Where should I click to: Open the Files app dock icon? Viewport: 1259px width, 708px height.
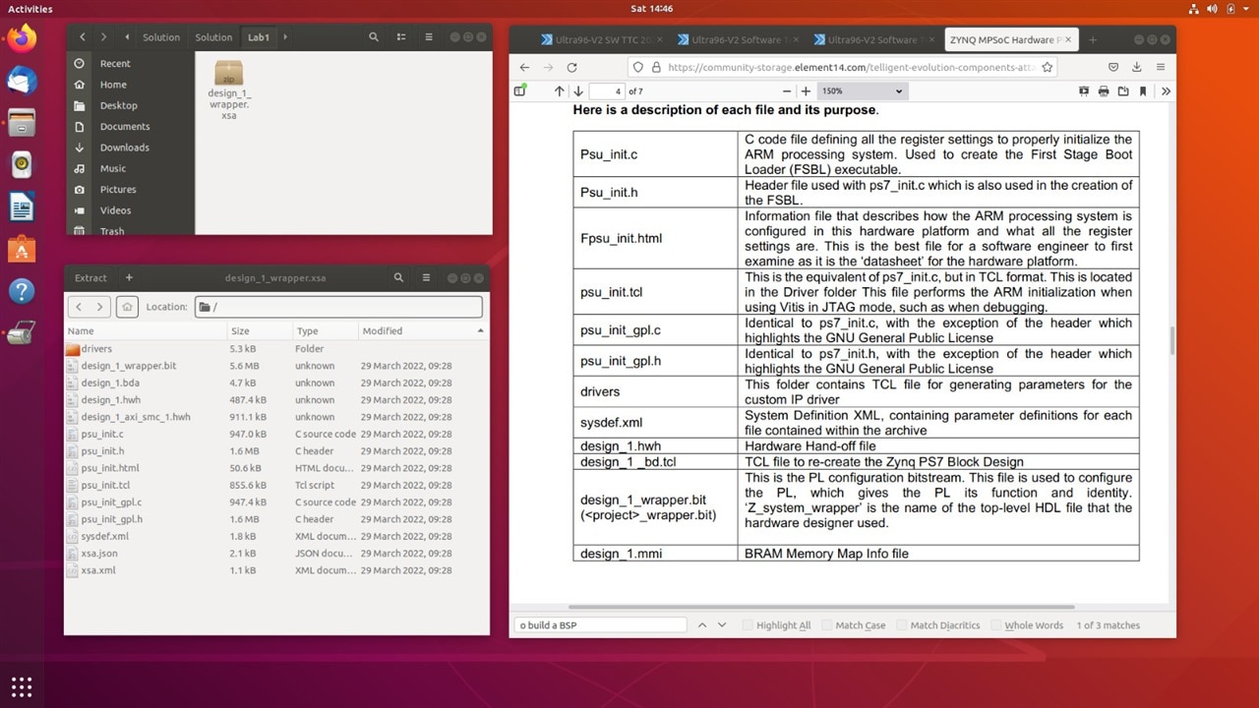[x=22, y=123]
